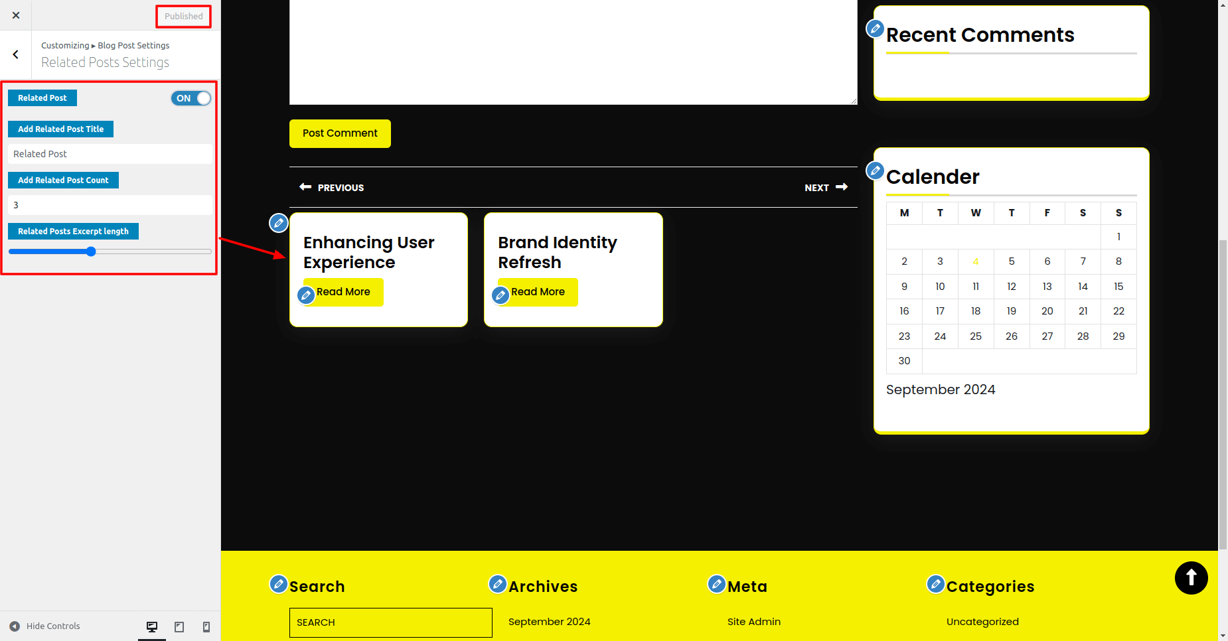Click Read More on Brand Identity Refresh

pyautogui.click(x=538, y=292)
